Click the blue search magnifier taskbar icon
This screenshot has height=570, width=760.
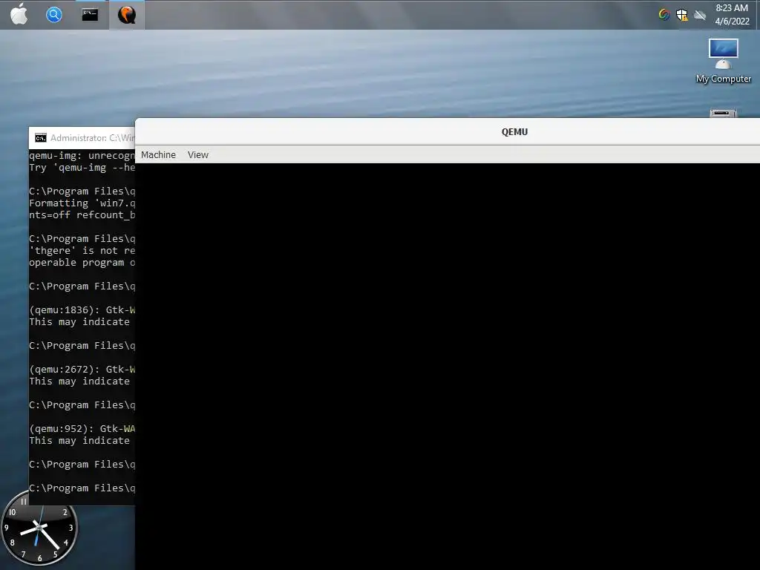click(53, 15)
